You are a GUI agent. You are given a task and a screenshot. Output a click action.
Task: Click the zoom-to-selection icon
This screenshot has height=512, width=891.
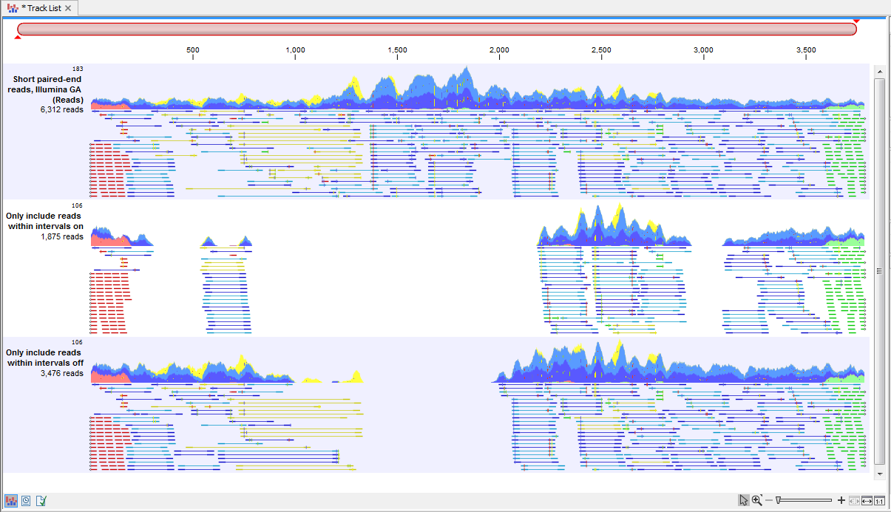point(853,500)
